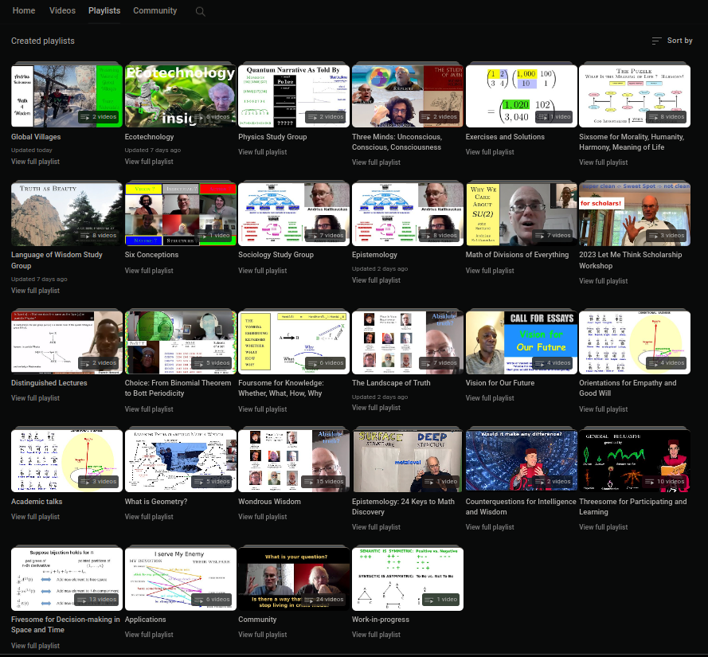View full playlist for Vision for Our Future
Image resolution: width=708 pixels, height=657 pixels.
490,398
